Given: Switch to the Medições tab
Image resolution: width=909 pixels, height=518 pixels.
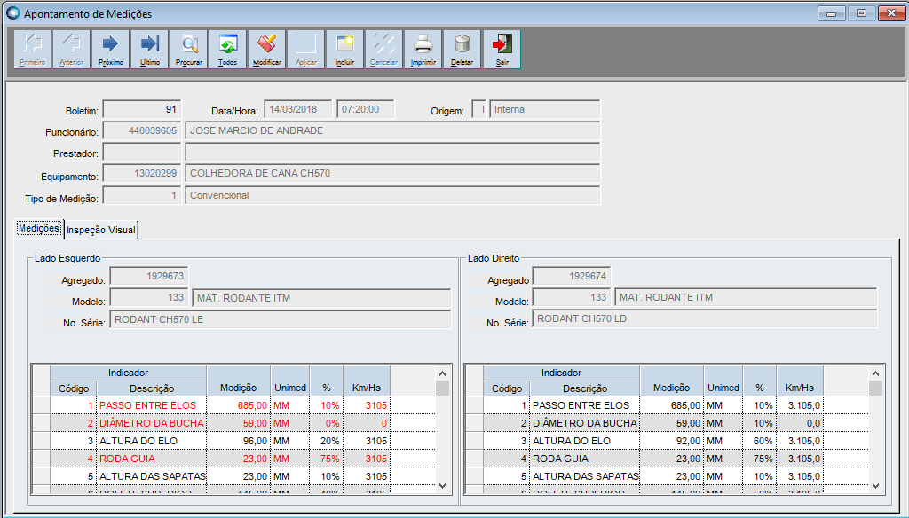Looking at the screenshot, I should point(39,228).
